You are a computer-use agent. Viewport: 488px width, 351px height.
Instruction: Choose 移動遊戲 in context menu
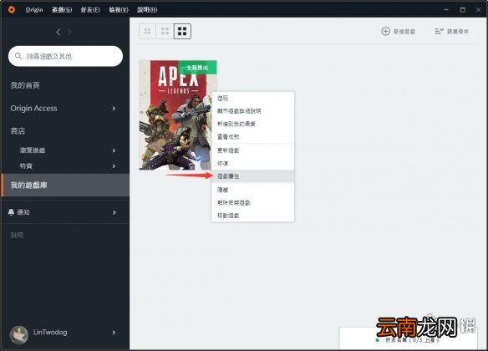pyautogui.click(x=252, y=216)
